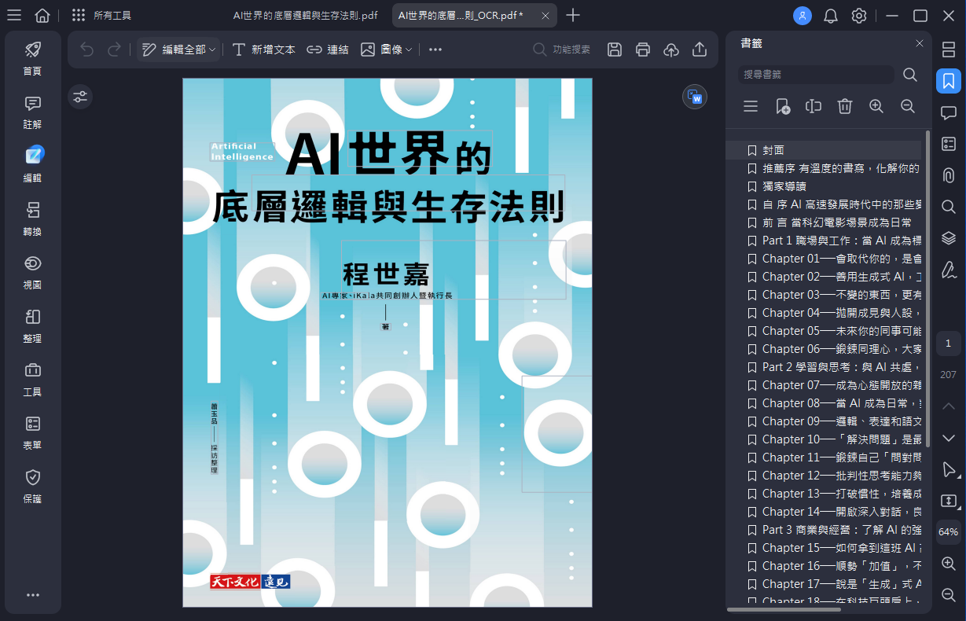
Task: Undo the last edit
Action: [87, 50]
